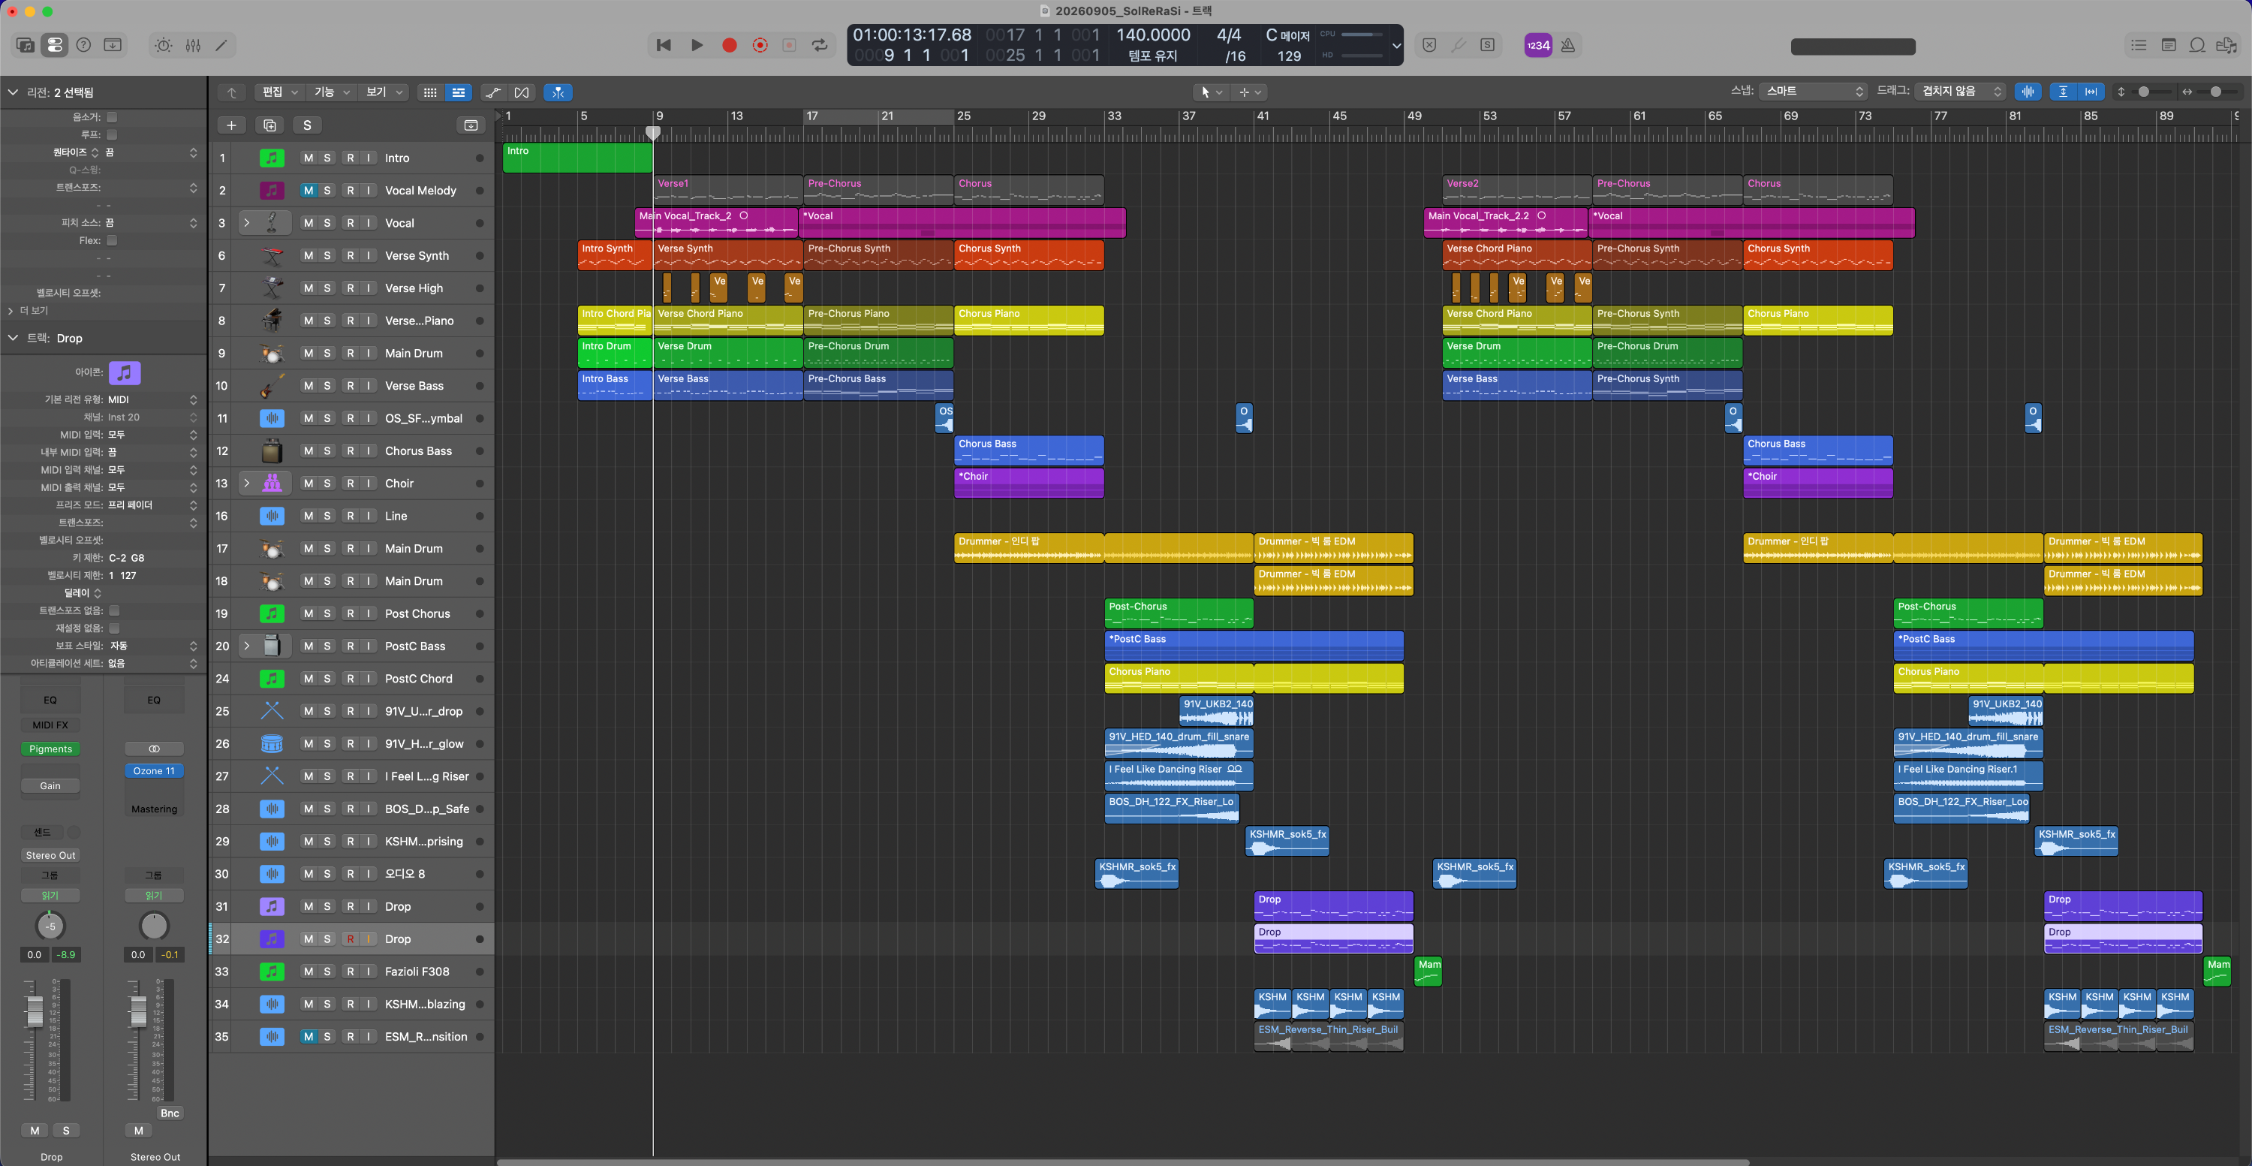Click the vertical auto zoom button

coord(2063,92)
